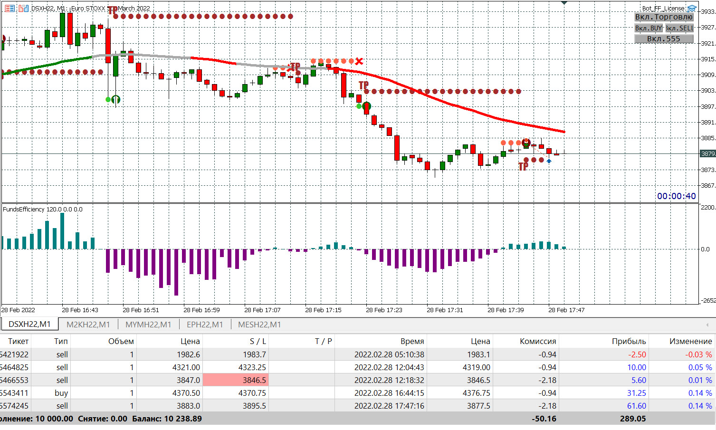Click the 0.0 level on indicator scale
Viewport: 716px width, 430px height.
tap(706, 249)
